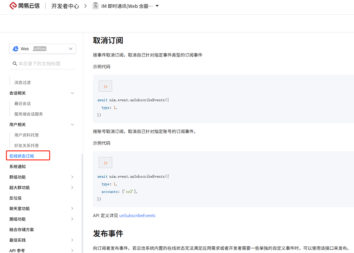Screen dimensions: 354x253
Task: Select the js tab in first code block
Action: [x=105, y=86]
